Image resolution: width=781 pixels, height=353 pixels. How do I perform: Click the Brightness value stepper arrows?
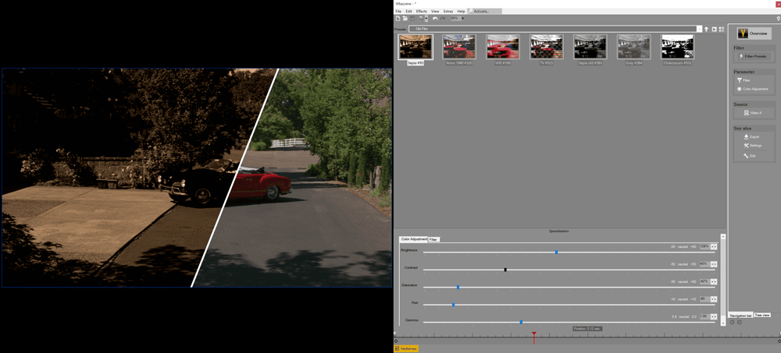point(714,246)
